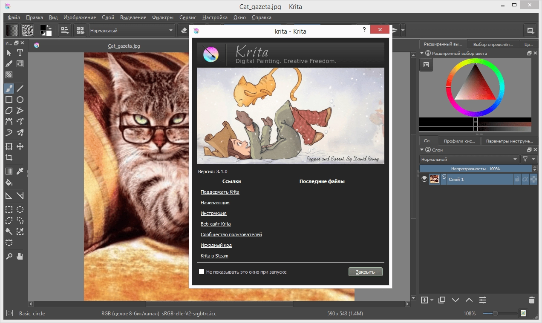Select the Elliptical Selection tool
The height and width of the screenshot is (323, 542).
point(20,209)
